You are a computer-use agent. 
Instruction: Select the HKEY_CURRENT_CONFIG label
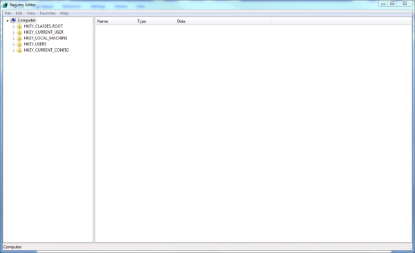point(46,50)
